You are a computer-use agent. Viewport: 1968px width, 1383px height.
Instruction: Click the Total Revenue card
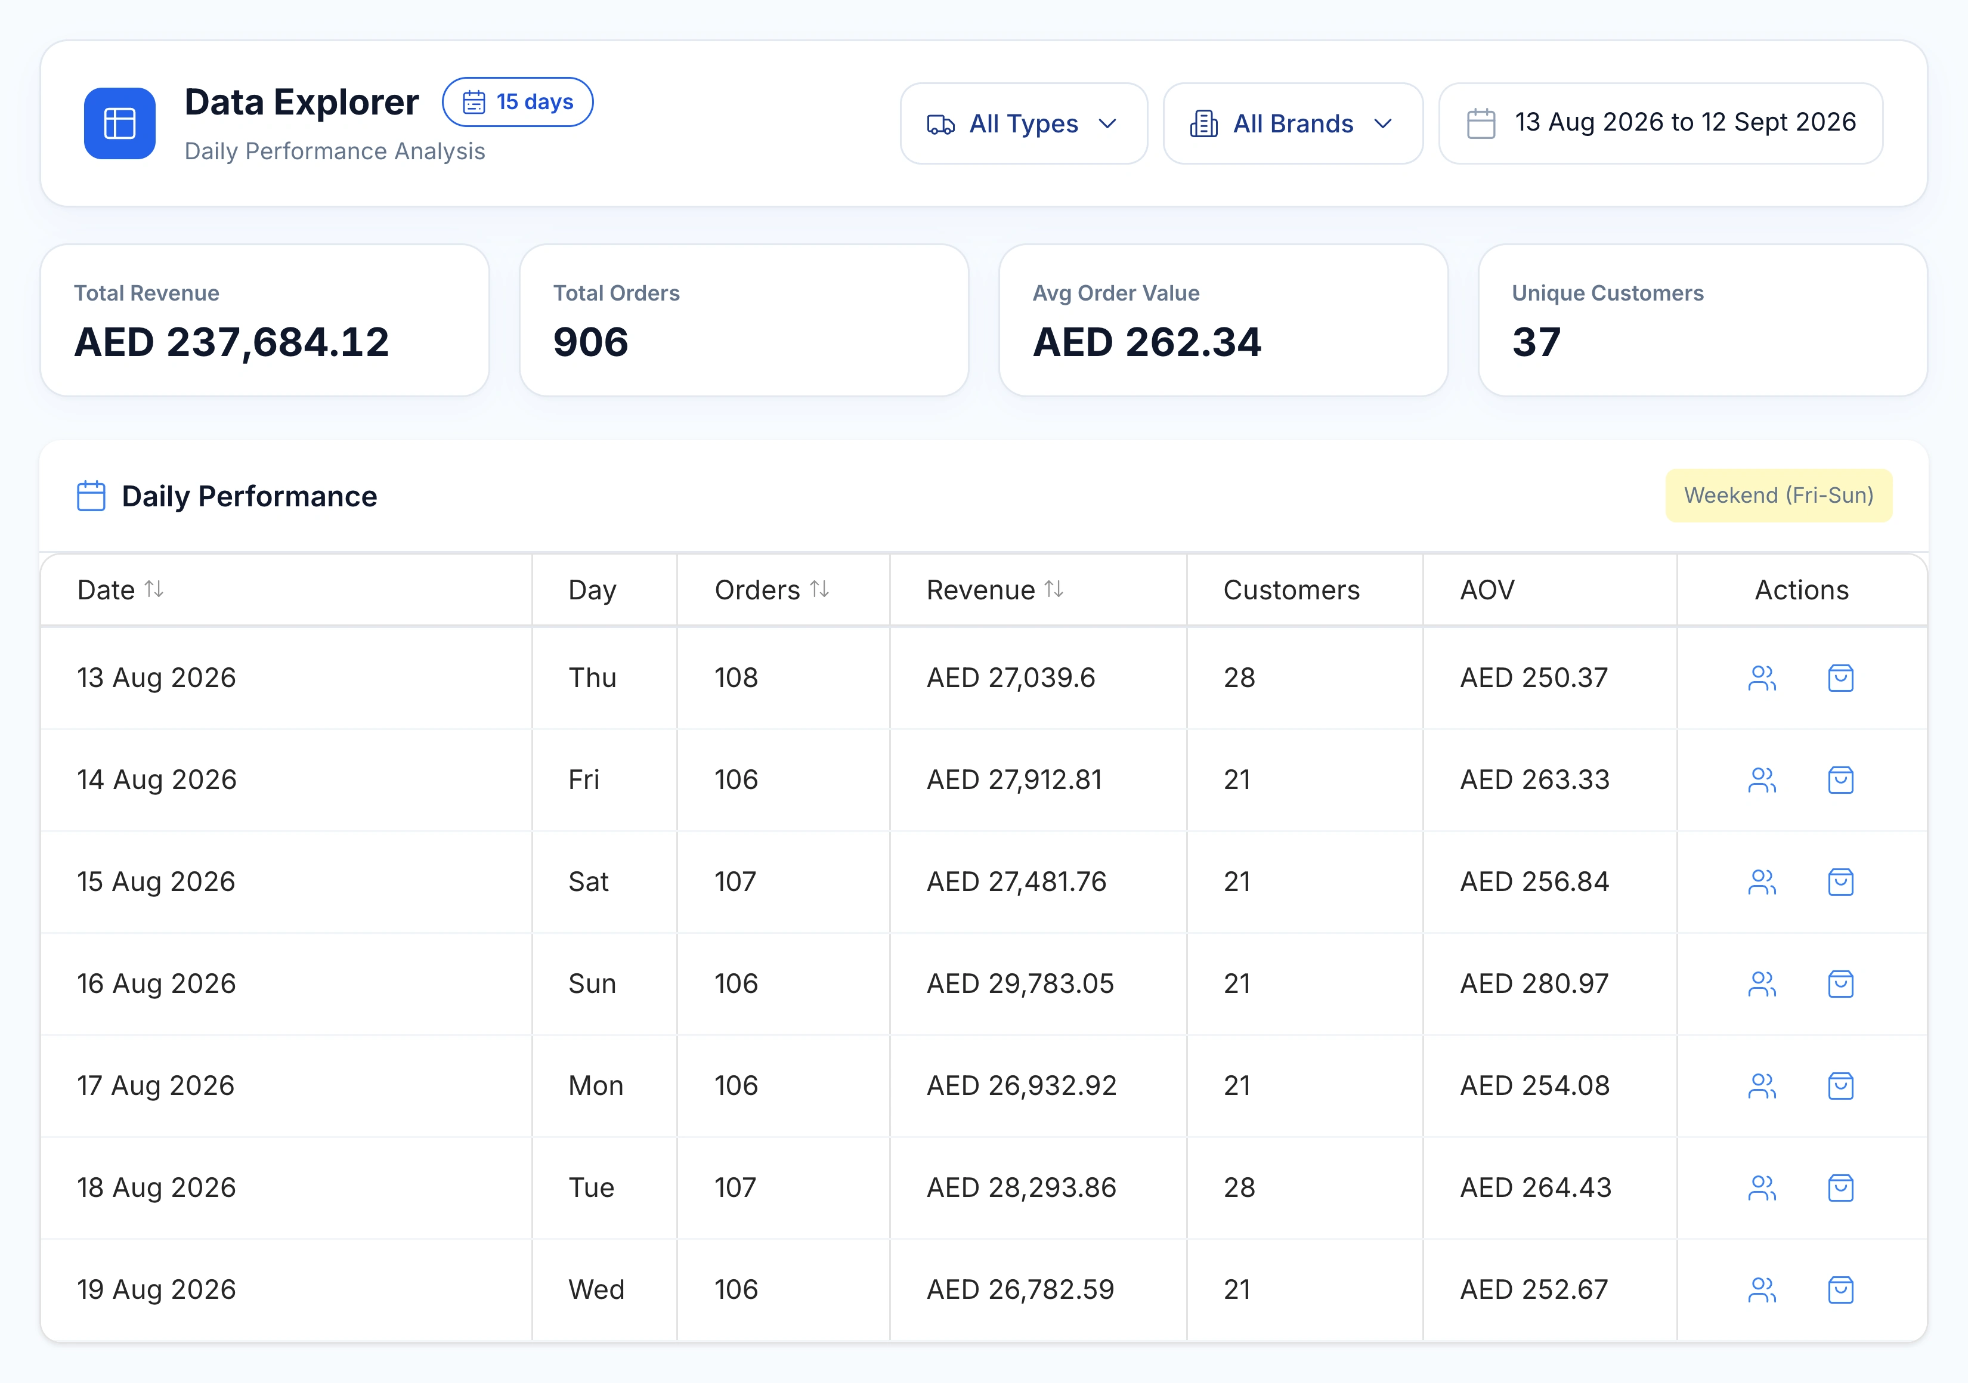(x=265, y=320)
